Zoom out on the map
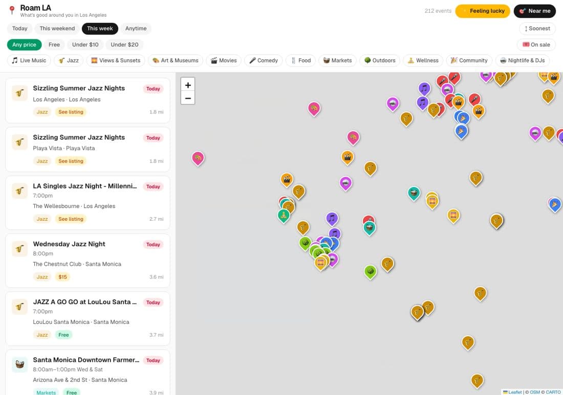Image resolution: width=563 pixels, height=395 pixels. coord(188,98)
